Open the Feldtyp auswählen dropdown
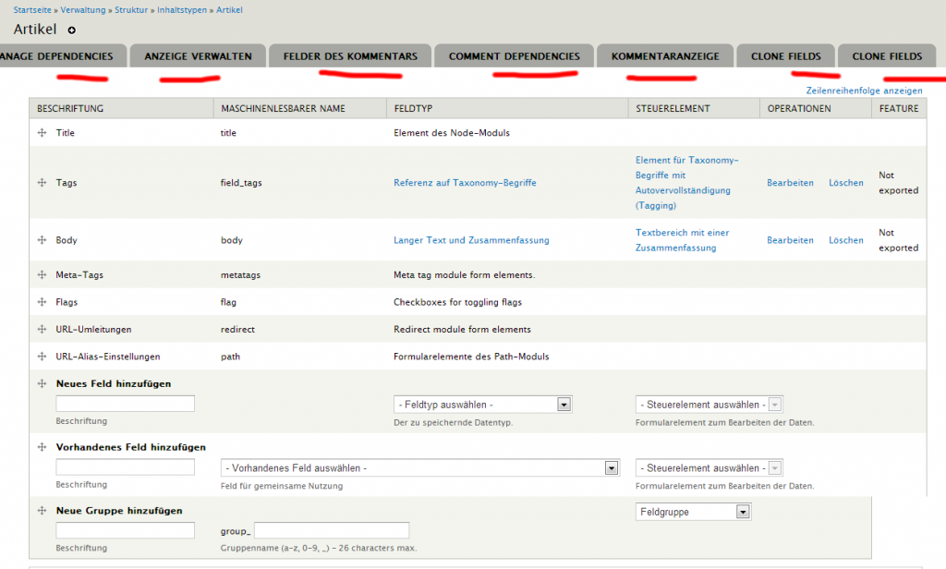946x569 pixels. (482, 405)
